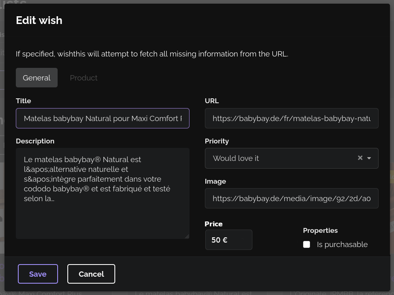Open the Priority dropdown caret arrow
Image resolution: width=394 pixels, height=295 pixels.
[369, 158]
